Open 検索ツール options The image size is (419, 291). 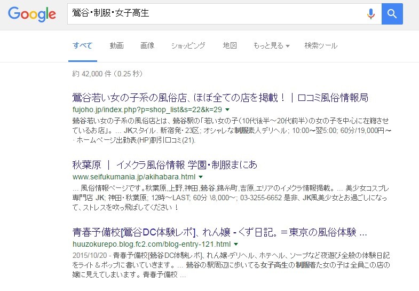pos(321,45)
